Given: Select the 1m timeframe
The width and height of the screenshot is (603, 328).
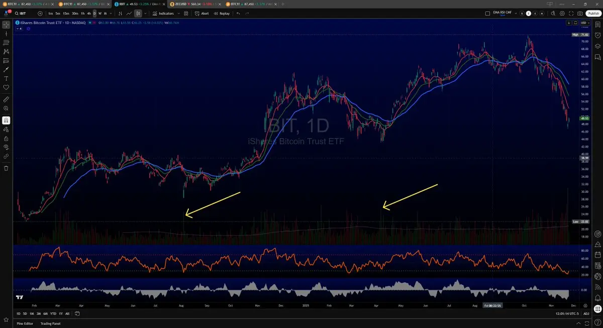Looking at the screenshot, I should coord(51,14).
